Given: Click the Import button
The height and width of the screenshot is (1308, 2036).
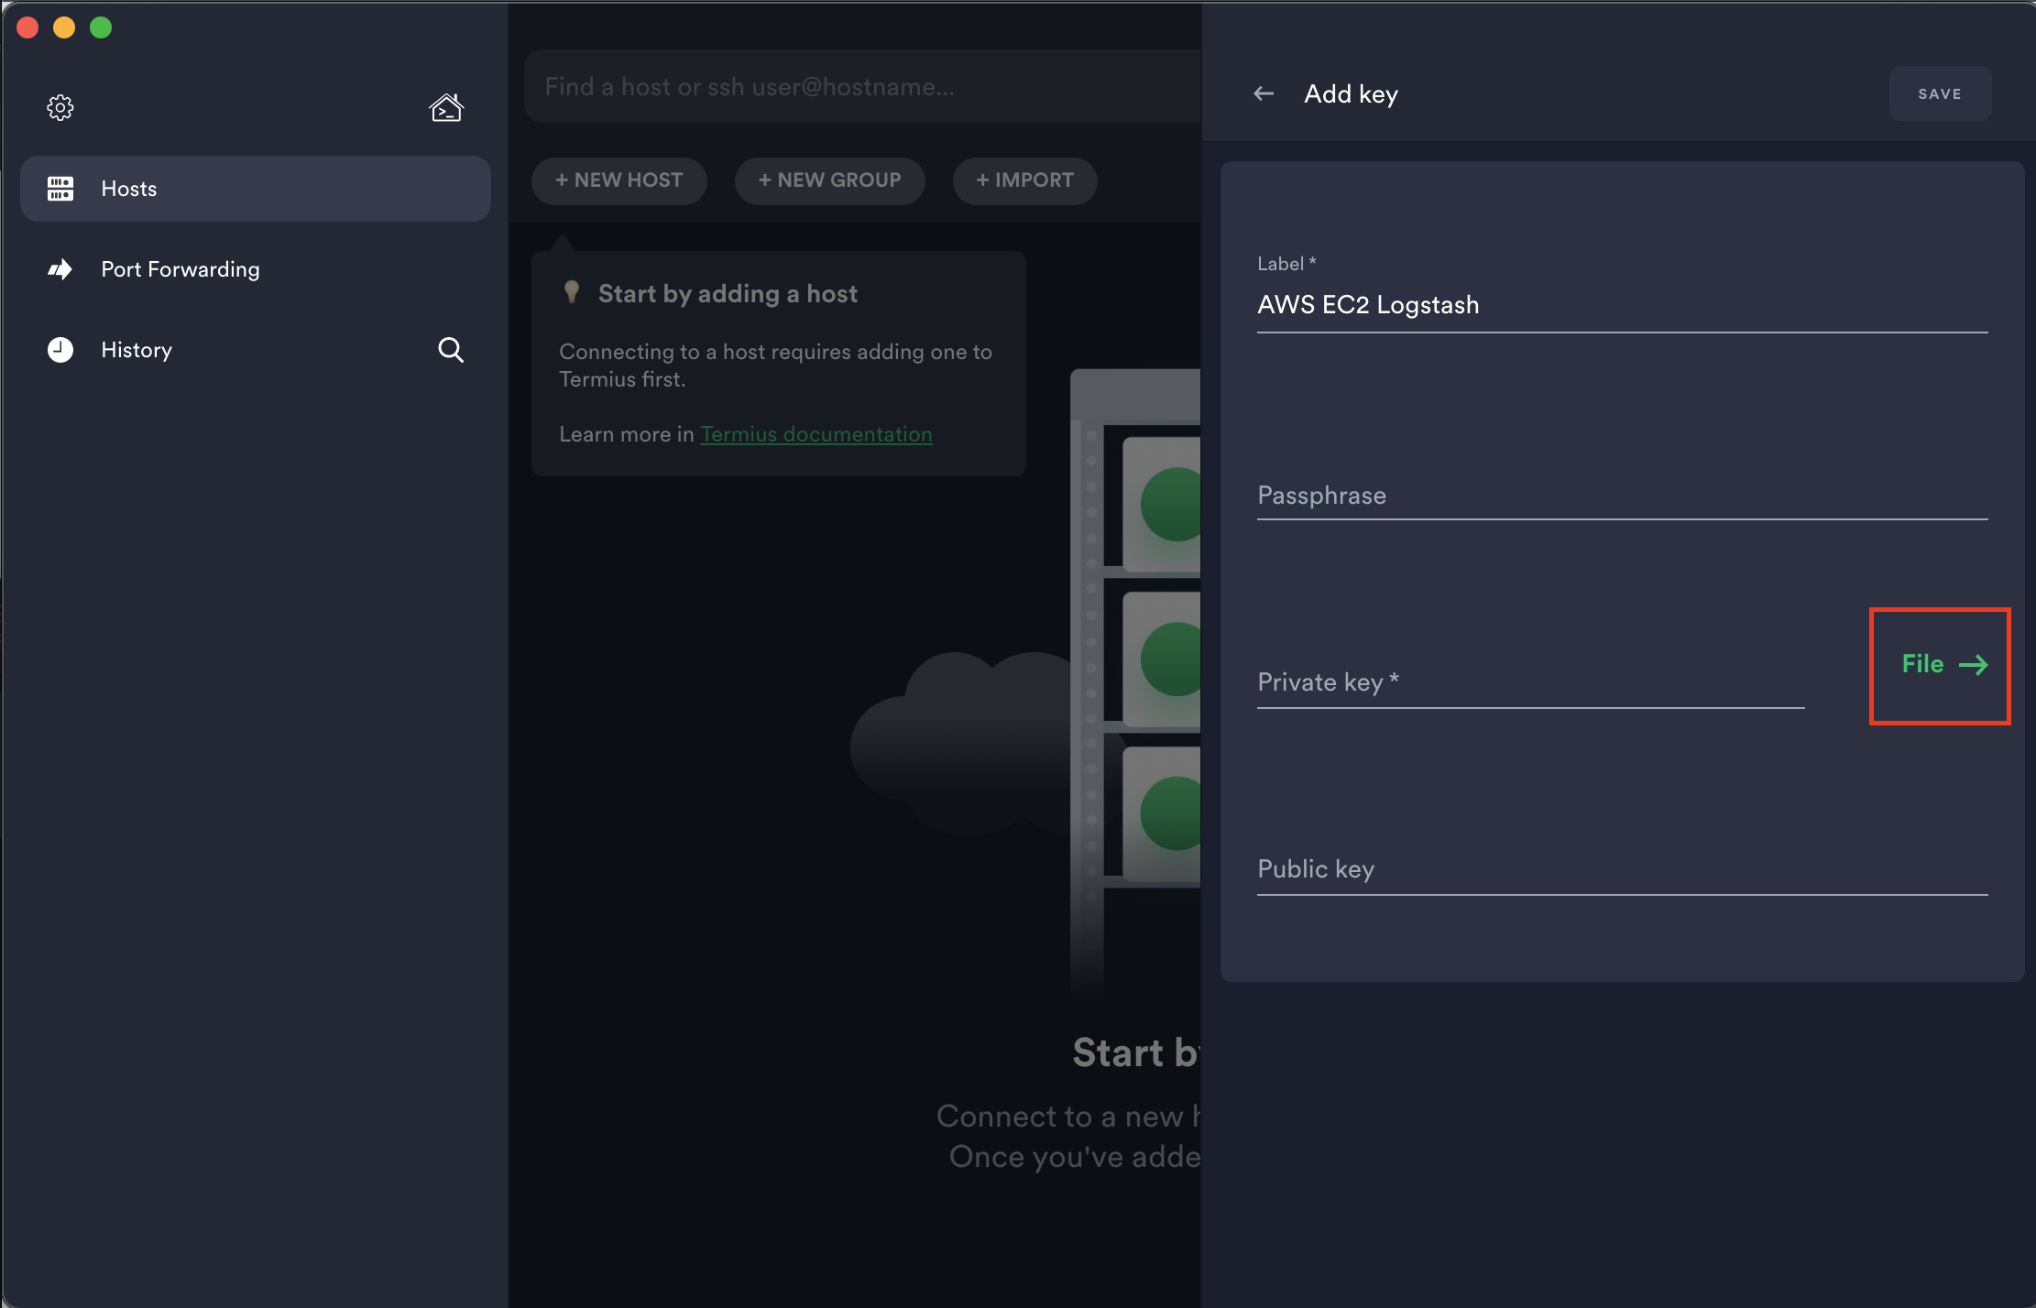Looking at the screenshot, I should 1024,180.
